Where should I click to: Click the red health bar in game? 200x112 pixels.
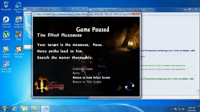click(x=56, y=86)
